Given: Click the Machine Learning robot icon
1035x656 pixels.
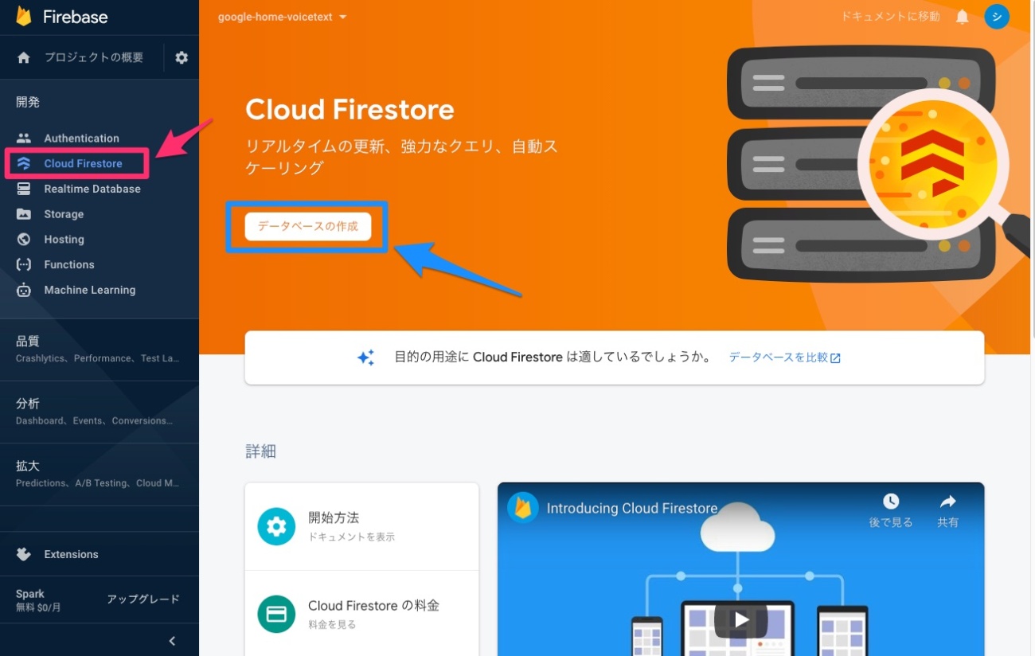Looking at the screenshot, I should coord(24,290).
